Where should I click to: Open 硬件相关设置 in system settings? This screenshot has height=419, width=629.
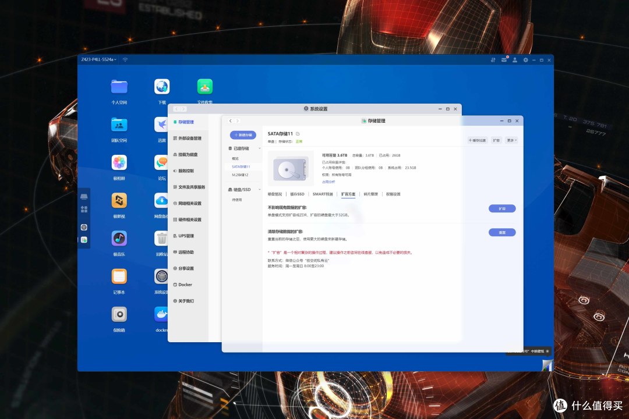[x=188, y=220]
